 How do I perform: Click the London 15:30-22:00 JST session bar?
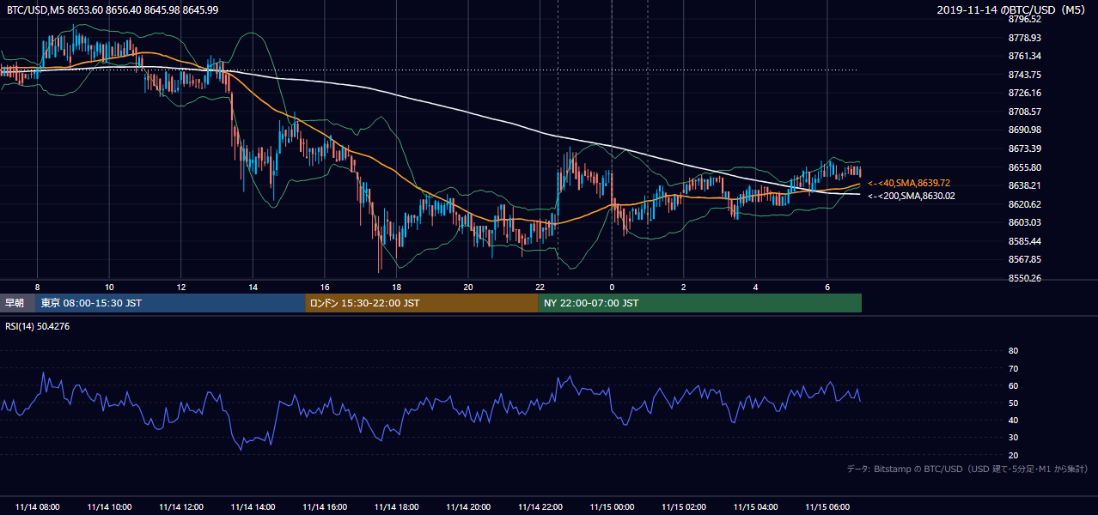coord(421,303)
